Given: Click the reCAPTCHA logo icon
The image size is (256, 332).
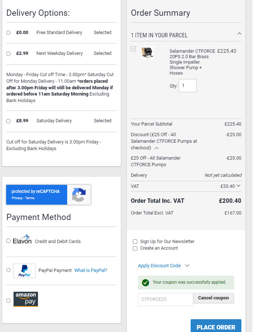Looking at the screenshot, I should [x=79, y=195].
